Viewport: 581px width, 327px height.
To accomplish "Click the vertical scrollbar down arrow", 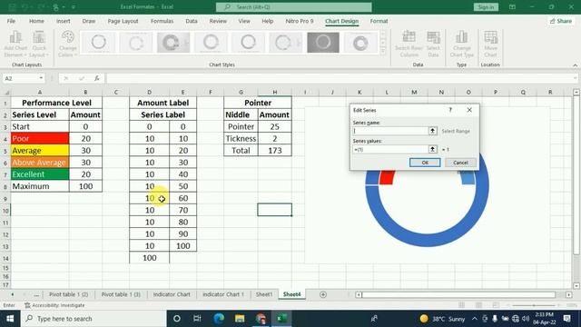I will coord(576,286).
